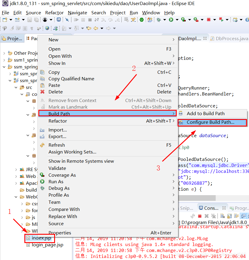Select Properties in context menu
249x260 pixels.
pos(108,233)
